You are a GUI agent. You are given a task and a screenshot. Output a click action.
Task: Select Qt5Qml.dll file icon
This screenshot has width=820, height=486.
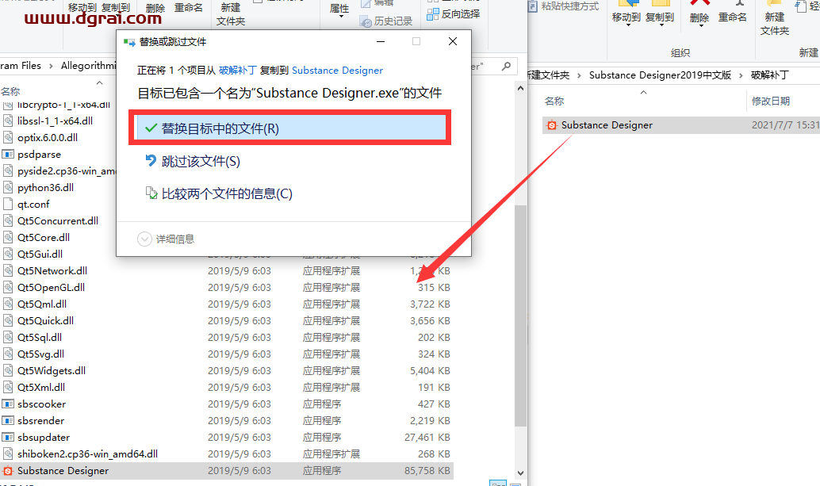8,304
